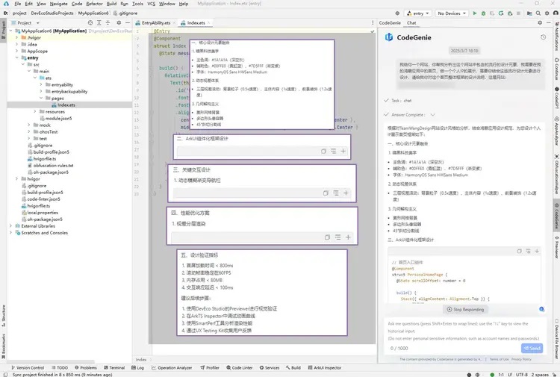Click the search magnifier in top toolbar

click(x=538, y=13)
